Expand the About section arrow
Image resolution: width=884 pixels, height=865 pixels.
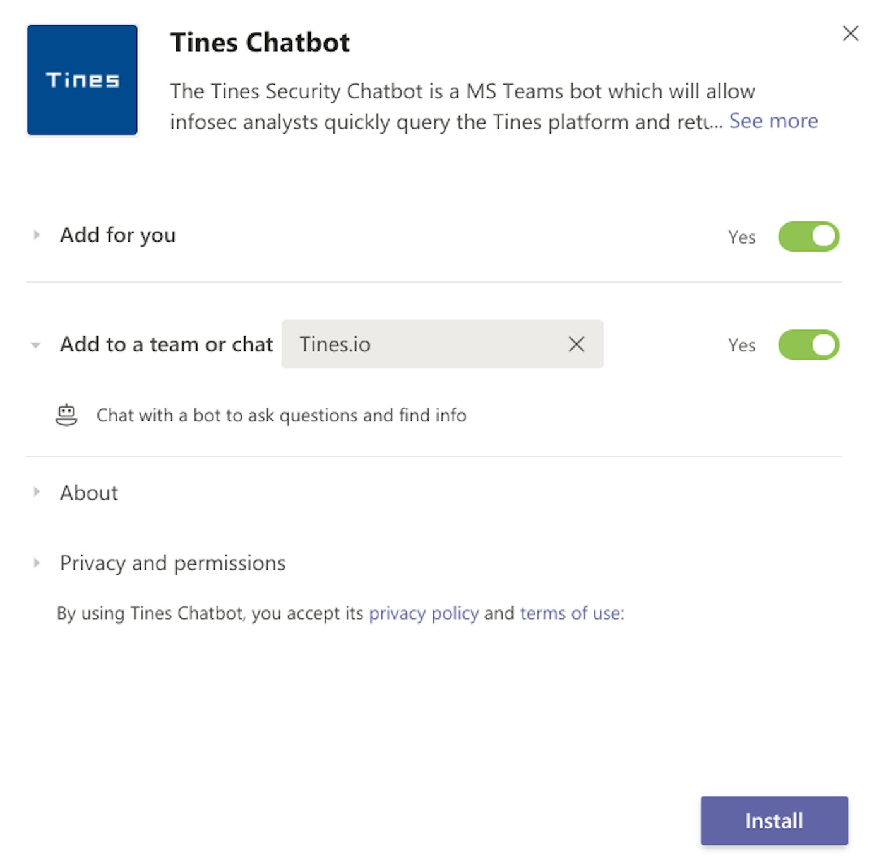[37, 492]
